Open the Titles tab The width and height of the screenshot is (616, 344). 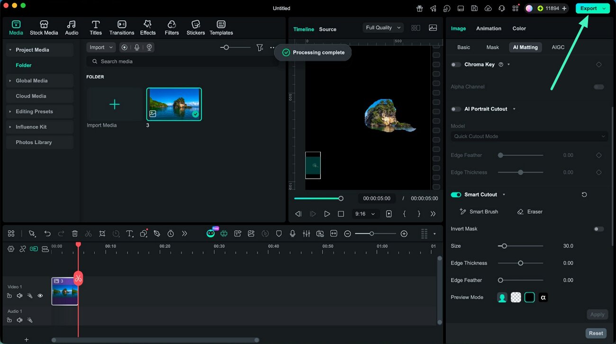96,28
